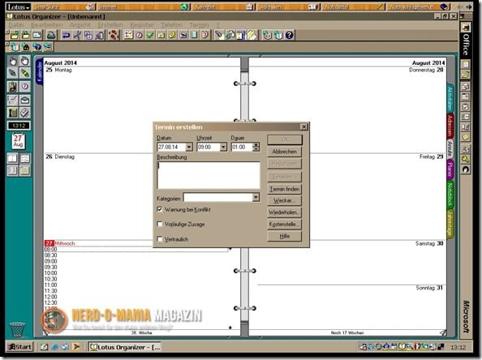This screenshot has width=482, height=360.
Task: Click the copy toolbar icon
Action: [88, 35]
